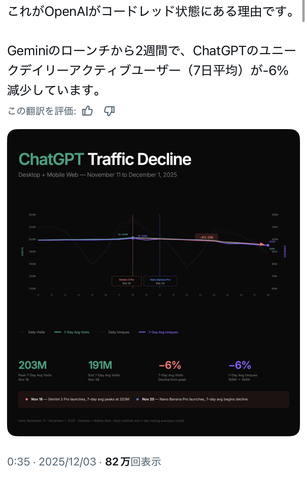Click the purple -6% 7-Day Avg Uniques stat
The image size is (307, 480).
coord(240,365)
